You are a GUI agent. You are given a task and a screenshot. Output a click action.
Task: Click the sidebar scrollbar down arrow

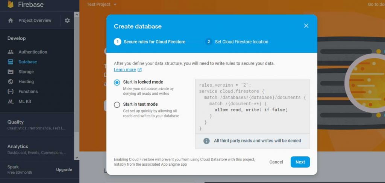[77, 157]
